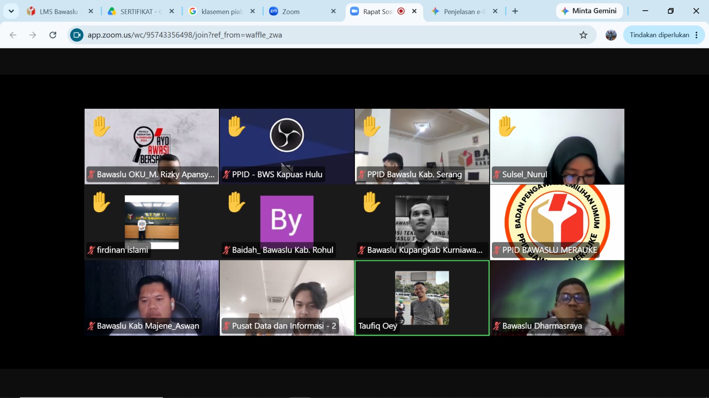Click Taufiq Oey profile photo
Screen dimensions: 709x398
tap(422, 298)
